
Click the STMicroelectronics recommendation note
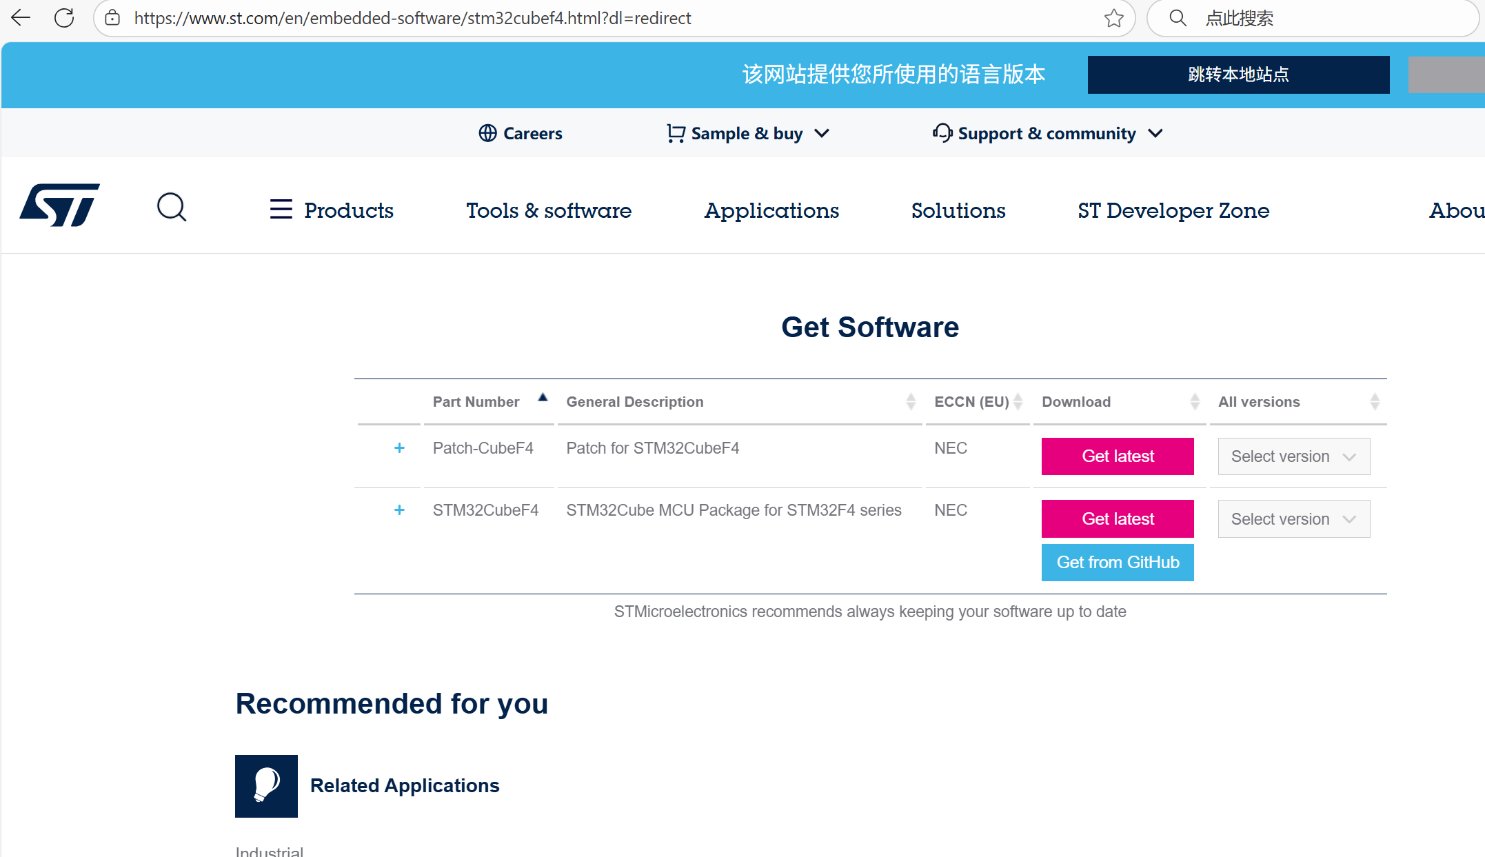tap(870, 612)
